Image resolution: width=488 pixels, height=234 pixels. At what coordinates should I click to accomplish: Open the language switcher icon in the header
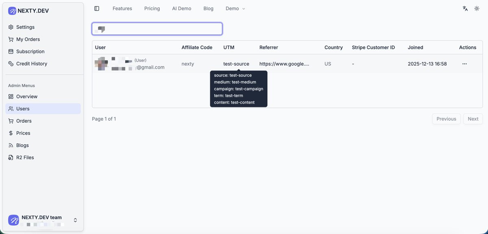click(465, 8)
